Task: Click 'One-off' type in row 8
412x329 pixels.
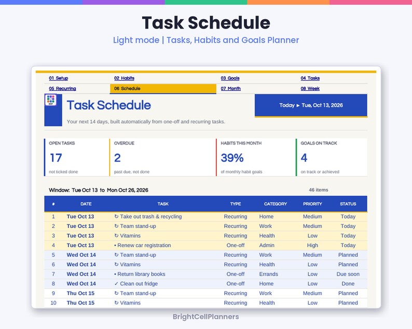Action: [x=236, y=283]
